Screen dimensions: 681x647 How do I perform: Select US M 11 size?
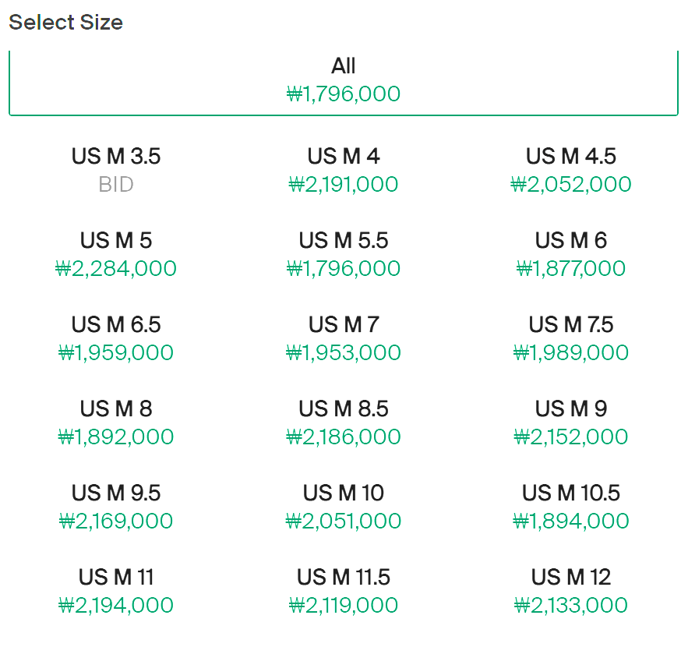click(x=116, y=591)
